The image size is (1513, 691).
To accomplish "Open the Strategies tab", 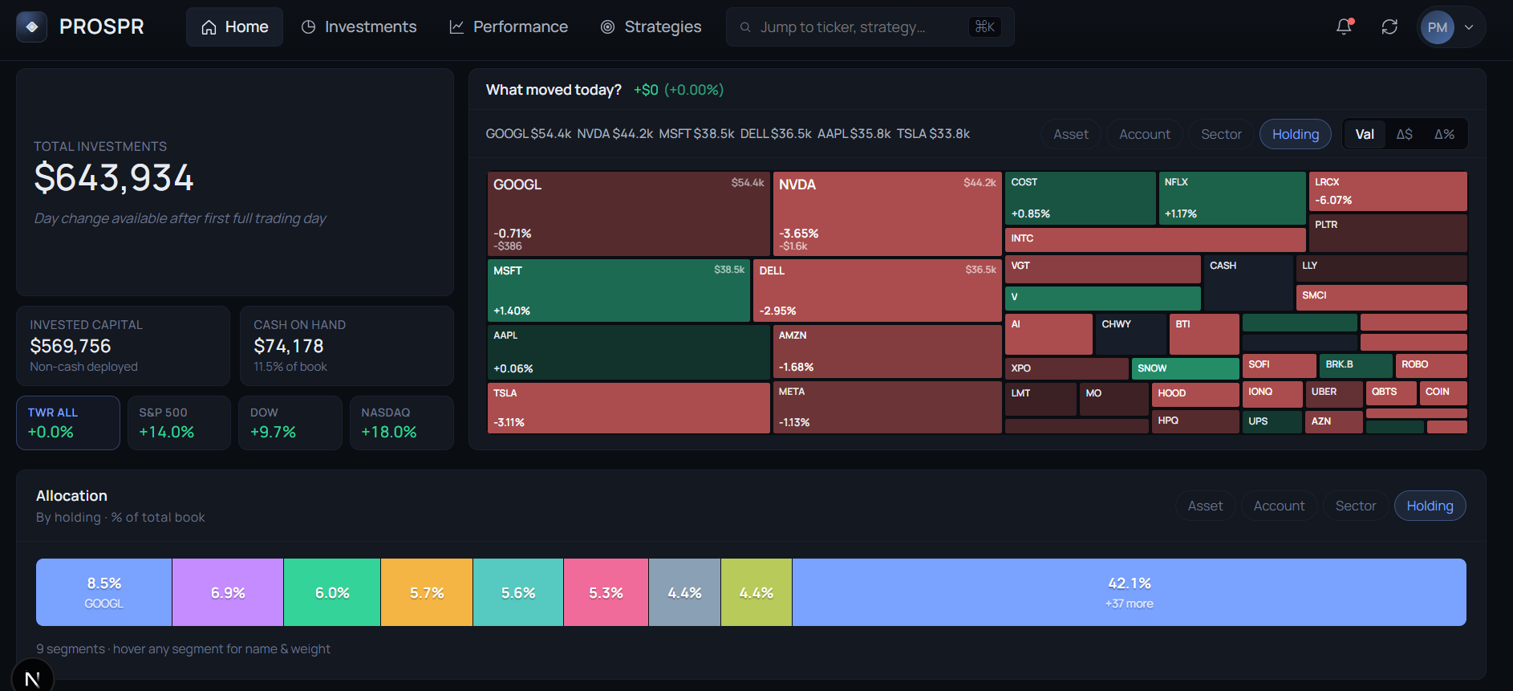I will point(651,26).
